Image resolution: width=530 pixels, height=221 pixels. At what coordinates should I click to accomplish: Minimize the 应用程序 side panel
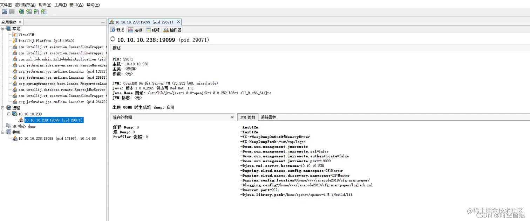[103, 22]
